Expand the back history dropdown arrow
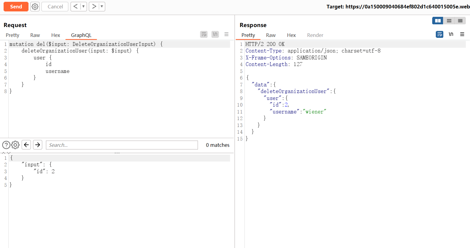Image resolution: width=470 pixels, height=248 pixels. 83,7
